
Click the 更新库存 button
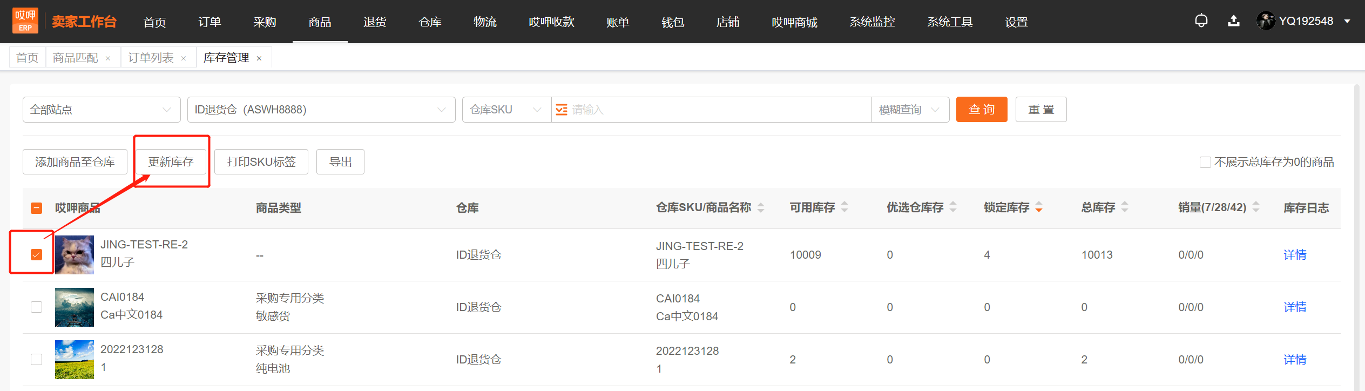pyautogui.click(x=171, y=162)
